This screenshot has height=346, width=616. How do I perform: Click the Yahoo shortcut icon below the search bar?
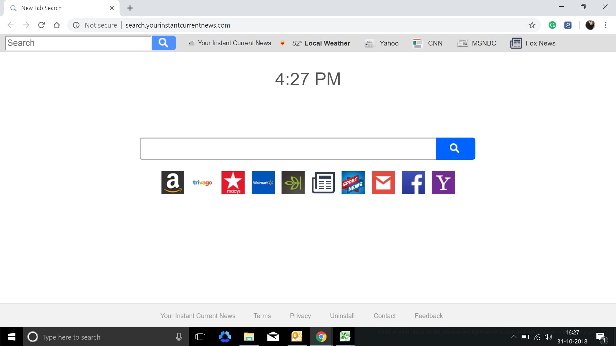(443, 183)
